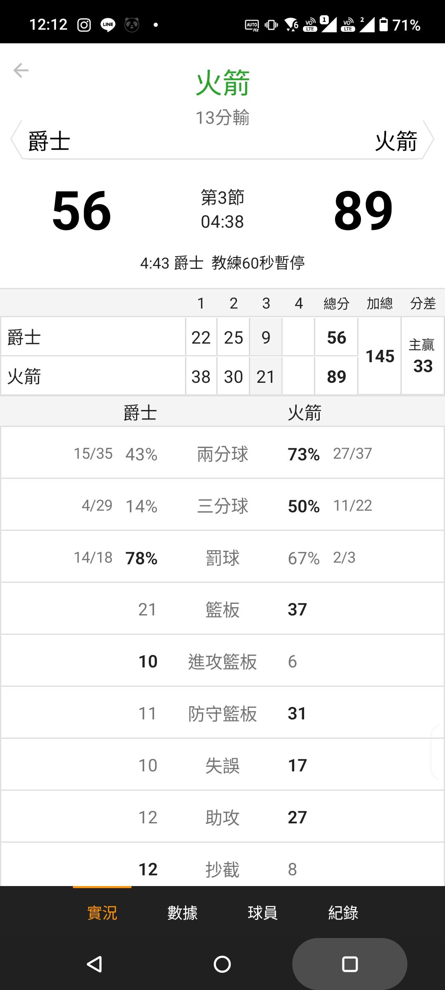445x990 pixels.
Task: Tap the panda notification icon
Action: click(x=132, y=25)
